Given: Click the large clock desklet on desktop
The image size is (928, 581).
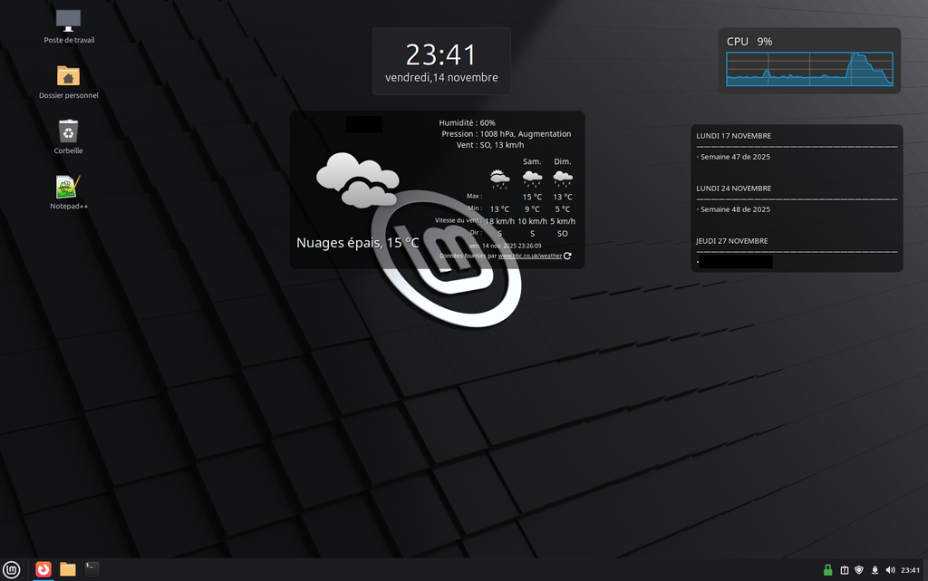Looking at the screenshot, I should coord(441,61).
